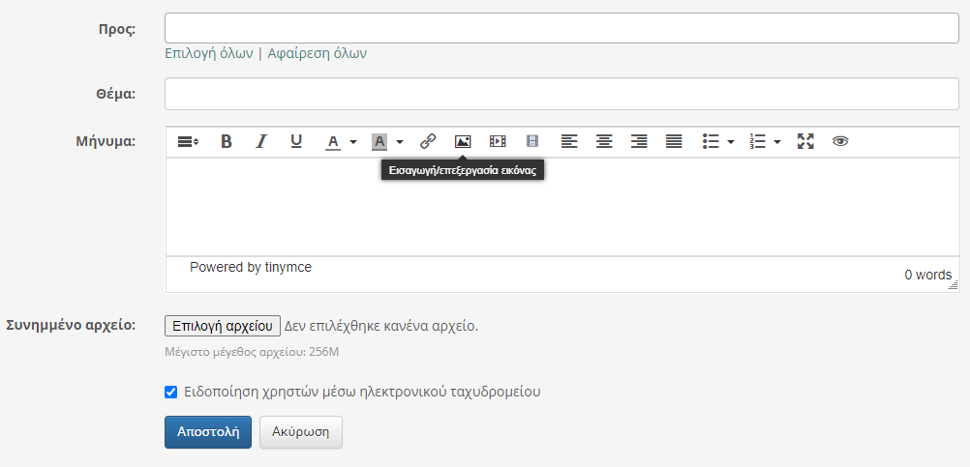Expand numbered list style dropdown
Screen dimensions: 970x467
coord(777,141)
